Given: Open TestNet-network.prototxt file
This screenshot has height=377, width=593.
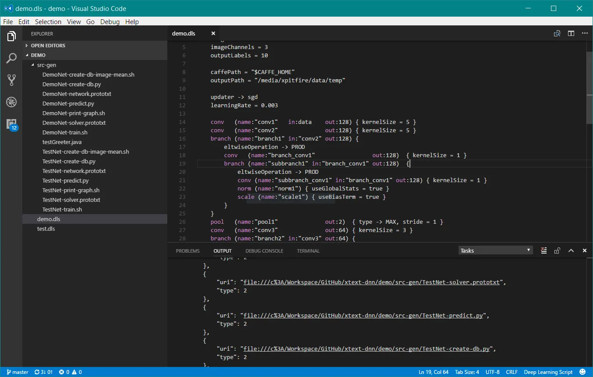Looking at the screenshot, I should (x=74, y=171).
